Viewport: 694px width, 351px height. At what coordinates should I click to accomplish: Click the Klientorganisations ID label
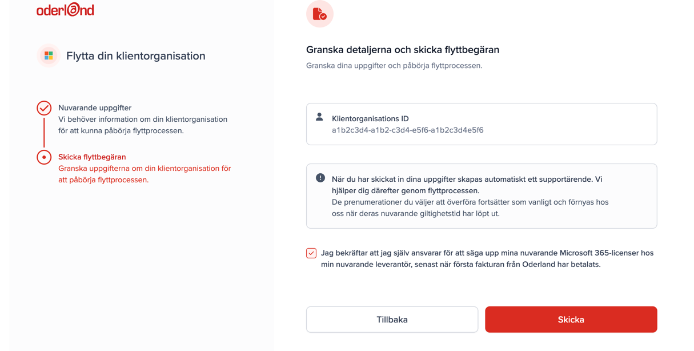tap(370, 119)
